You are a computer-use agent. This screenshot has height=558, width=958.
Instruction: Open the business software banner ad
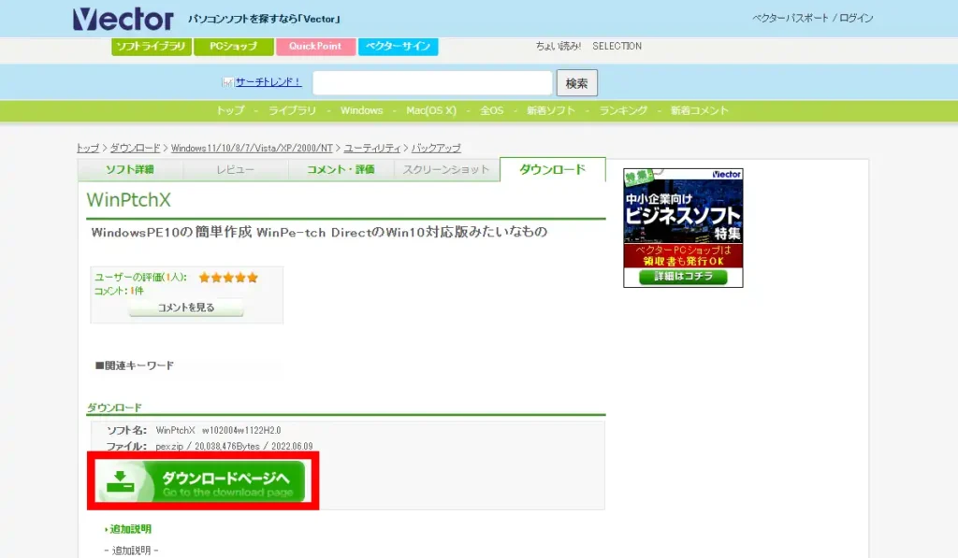click(683, 227)
